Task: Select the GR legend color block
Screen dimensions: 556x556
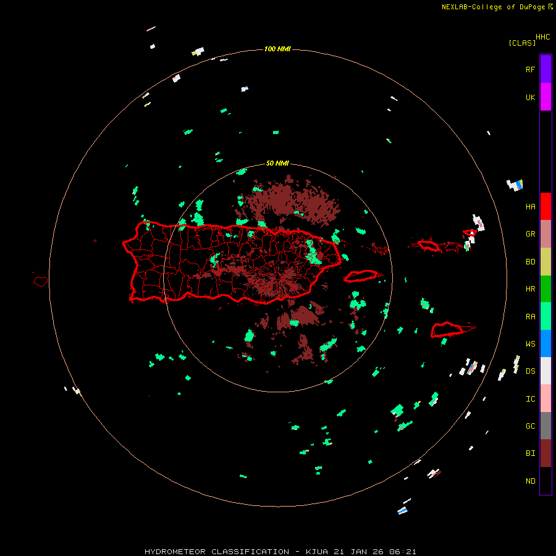Action: tap(545, 234)
